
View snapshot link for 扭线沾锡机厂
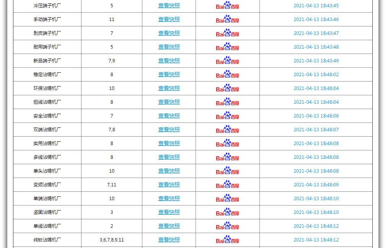[169, 102]
